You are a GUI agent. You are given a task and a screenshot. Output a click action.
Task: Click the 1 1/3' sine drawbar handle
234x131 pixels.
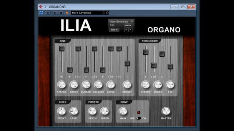click(x=119, y=48)
